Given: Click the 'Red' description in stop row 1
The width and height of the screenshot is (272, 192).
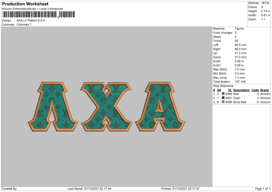Looking at the screenshot, I should tap(236, 94).
